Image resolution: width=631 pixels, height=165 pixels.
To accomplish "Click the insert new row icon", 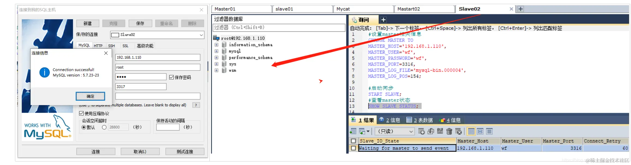I will click(421, 132).
